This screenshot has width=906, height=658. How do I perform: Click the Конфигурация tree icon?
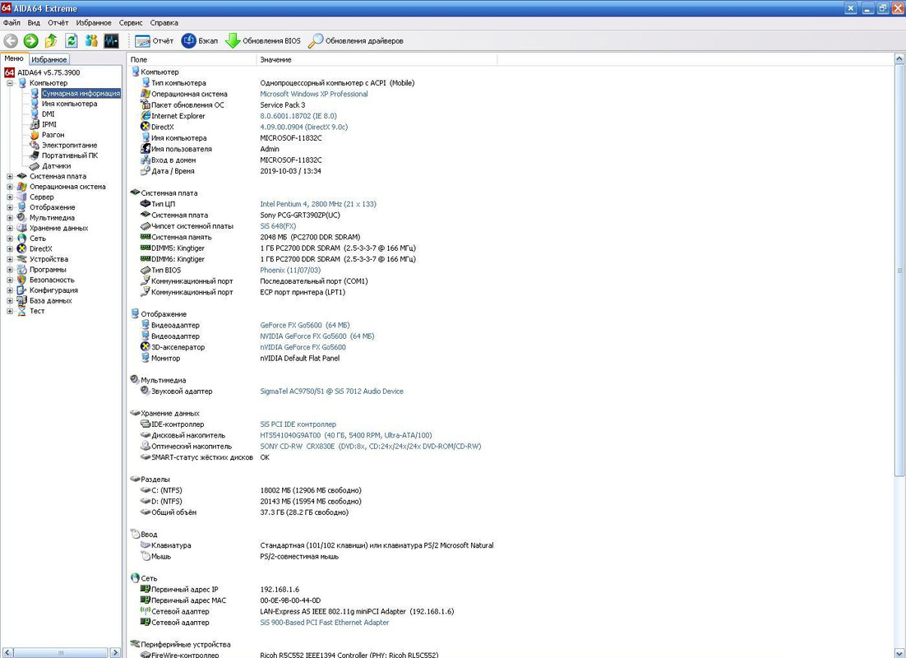[22, 290]
